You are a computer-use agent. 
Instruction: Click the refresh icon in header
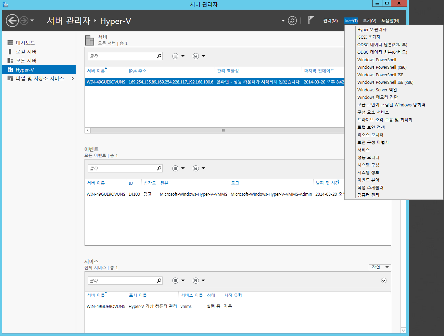[292, 21]
